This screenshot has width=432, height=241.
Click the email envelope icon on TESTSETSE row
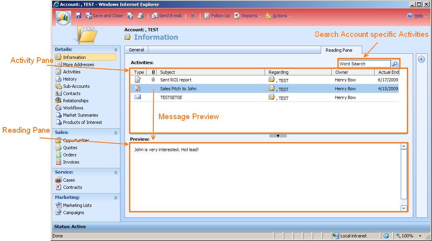(138, 97)
